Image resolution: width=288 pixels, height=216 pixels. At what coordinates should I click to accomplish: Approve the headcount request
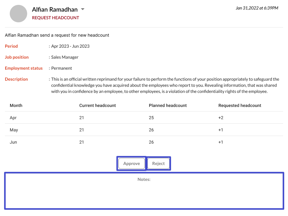[x=131, y=163]
